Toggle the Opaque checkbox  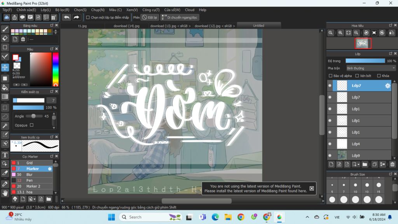coord(31,125)
